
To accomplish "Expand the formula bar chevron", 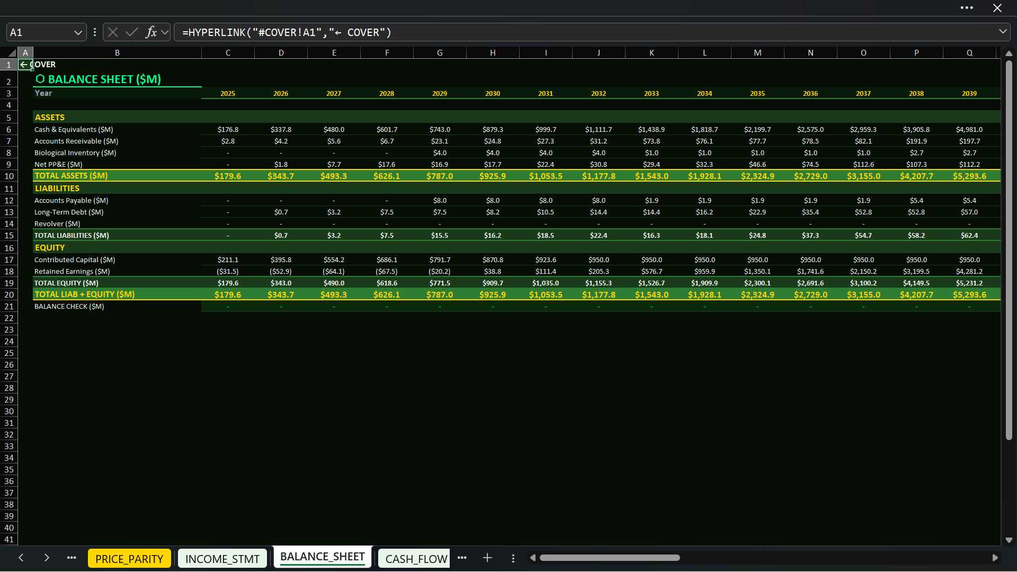I will click(x=1003, y=32).
